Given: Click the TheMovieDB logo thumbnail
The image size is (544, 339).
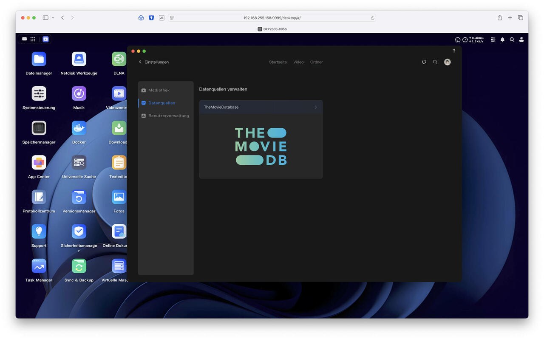Looking at the screenshot, I should coord(261,146).
